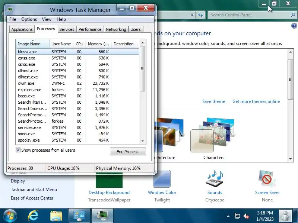Click theme list scroll up arrow
The width and height of the screenshot is (298, 223).
(x=291, y=52)
